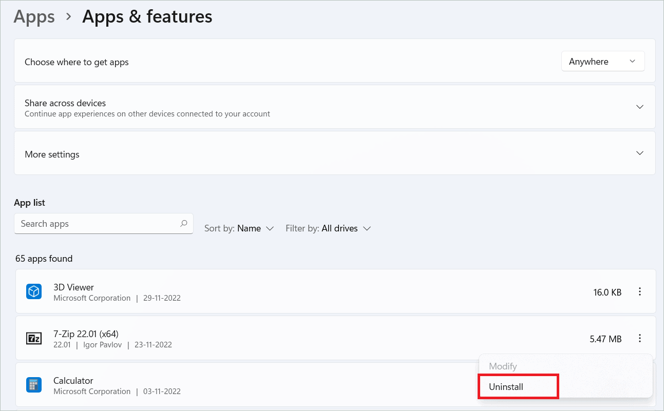The width and height of the screenshot is (664, 411).
Task: Open three-dot options menu for 3D Viewer
Action: tap(639, 292)
